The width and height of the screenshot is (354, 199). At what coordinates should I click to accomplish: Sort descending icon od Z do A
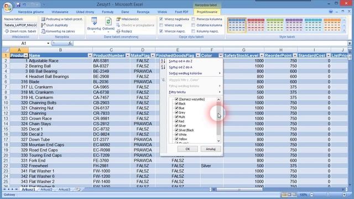pos(163,67)
